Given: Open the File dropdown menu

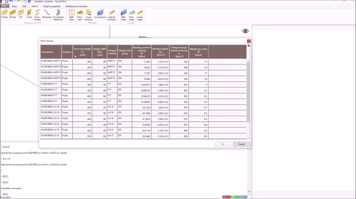Looking at the screenshot, I should click(x=4, y=6).
